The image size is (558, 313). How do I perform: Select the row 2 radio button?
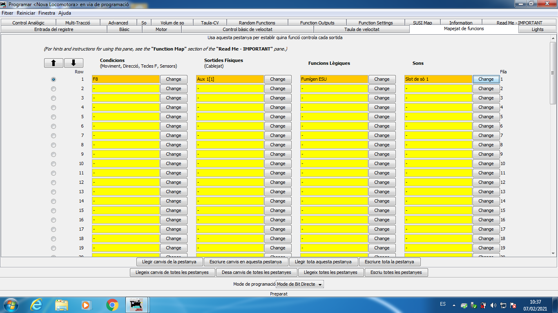(x=54, y=89)
